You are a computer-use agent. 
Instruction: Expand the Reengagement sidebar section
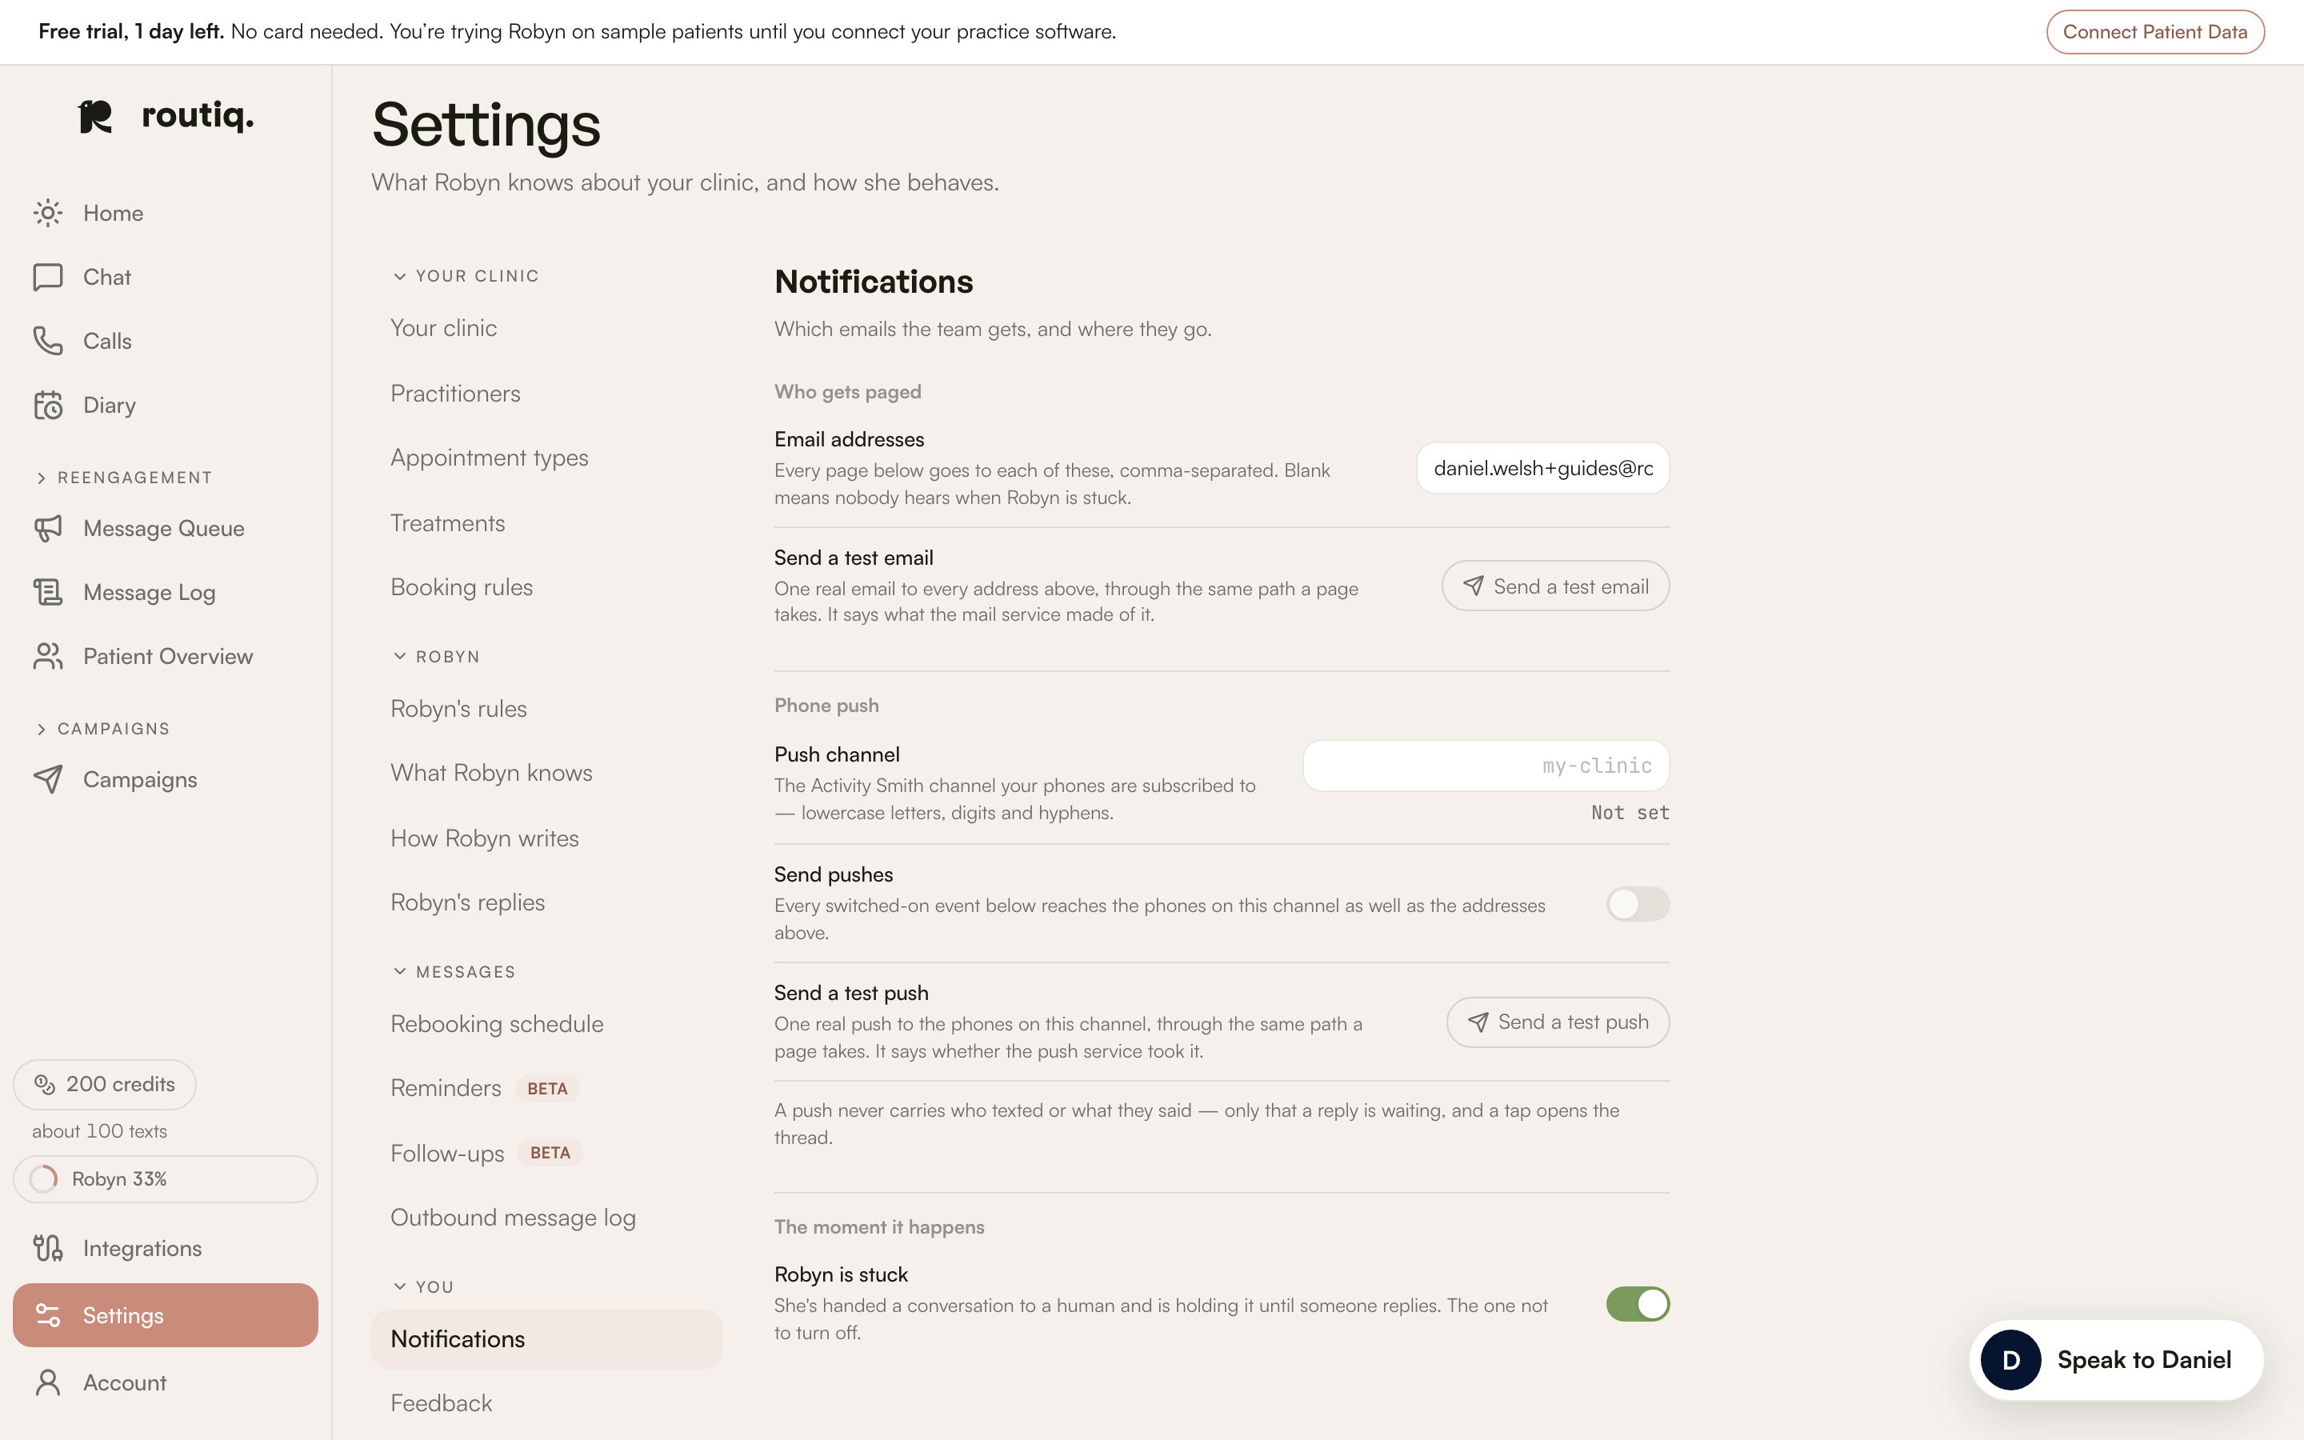tap(124, 477)
